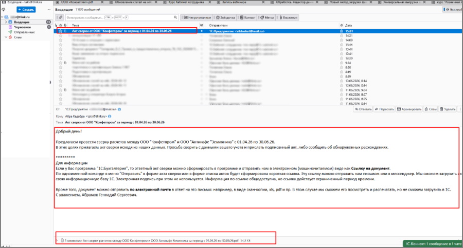Click the Черновики folder icon
The width and height of the screenshot is (463, 248).
tap(10, 27)
